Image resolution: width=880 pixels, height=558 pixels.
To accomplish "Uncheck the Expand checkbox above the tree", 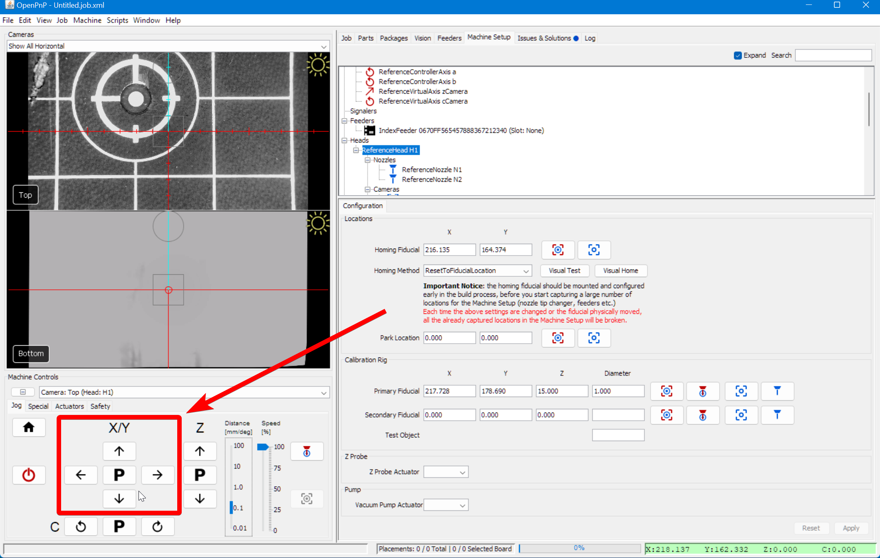I will [x=737, y=55].
